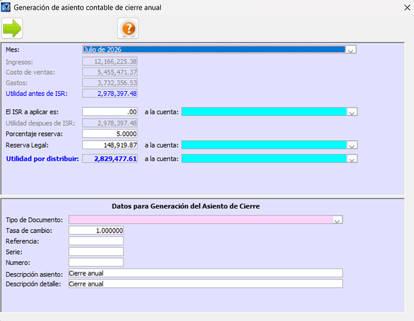Click the Utilidad despues de ISR value
414x321 pixels.
pos(110,123)
